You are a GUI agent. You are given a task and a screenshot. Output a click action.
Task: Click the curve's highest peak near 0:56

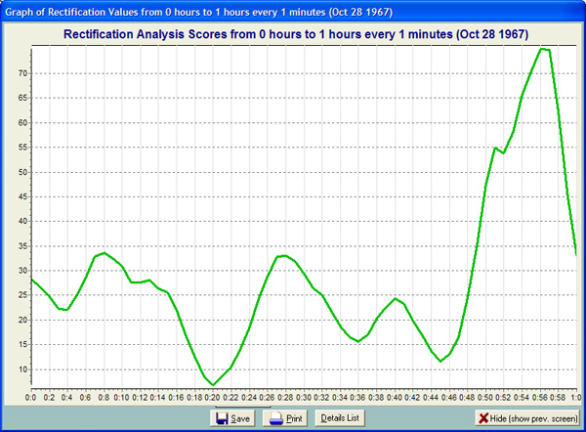point(543,49)
